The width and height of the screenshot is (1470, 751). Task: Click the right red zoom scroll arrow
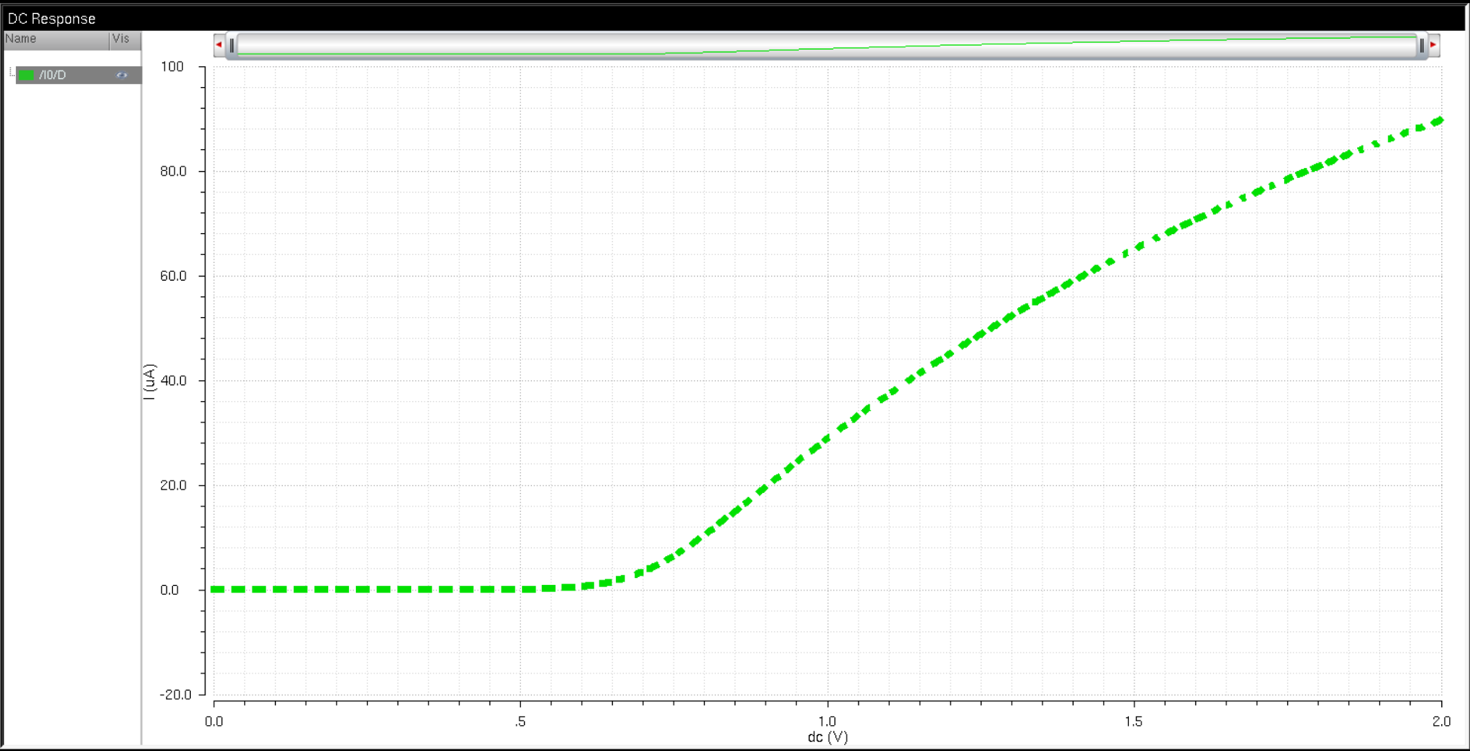[1434, 45]
